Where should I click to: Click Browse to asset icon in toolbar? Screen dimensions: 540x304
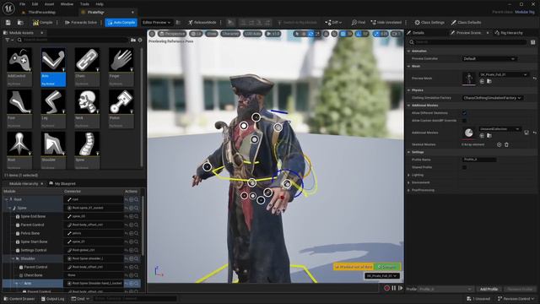[20, 23]
